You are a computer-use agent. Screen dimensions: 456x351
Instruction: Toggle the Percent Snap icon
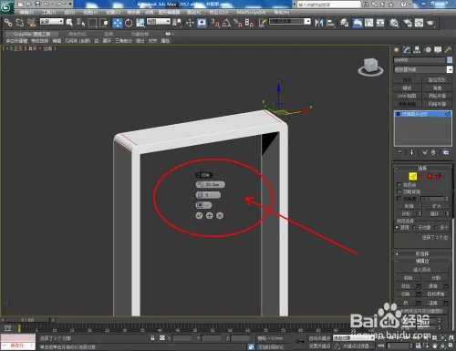pos(238,23)
